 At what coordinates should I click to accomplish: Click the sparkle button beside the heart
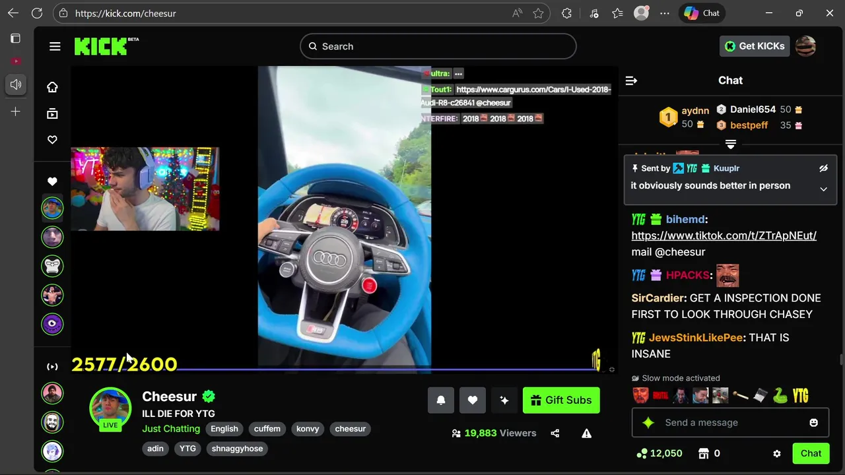coord(504,400)
